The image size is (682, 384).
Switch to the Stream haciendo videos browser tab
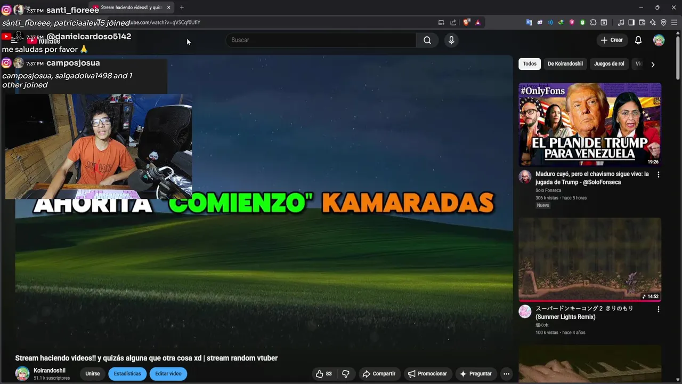tap(131, 7)
